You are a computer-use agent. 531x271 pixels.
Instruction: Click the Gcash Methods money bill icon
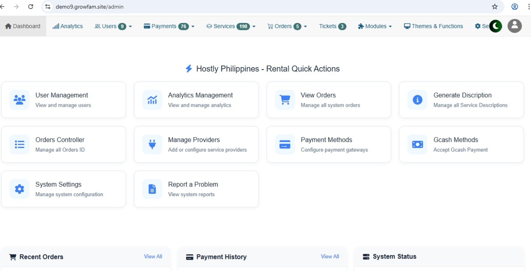pos(417,144)
